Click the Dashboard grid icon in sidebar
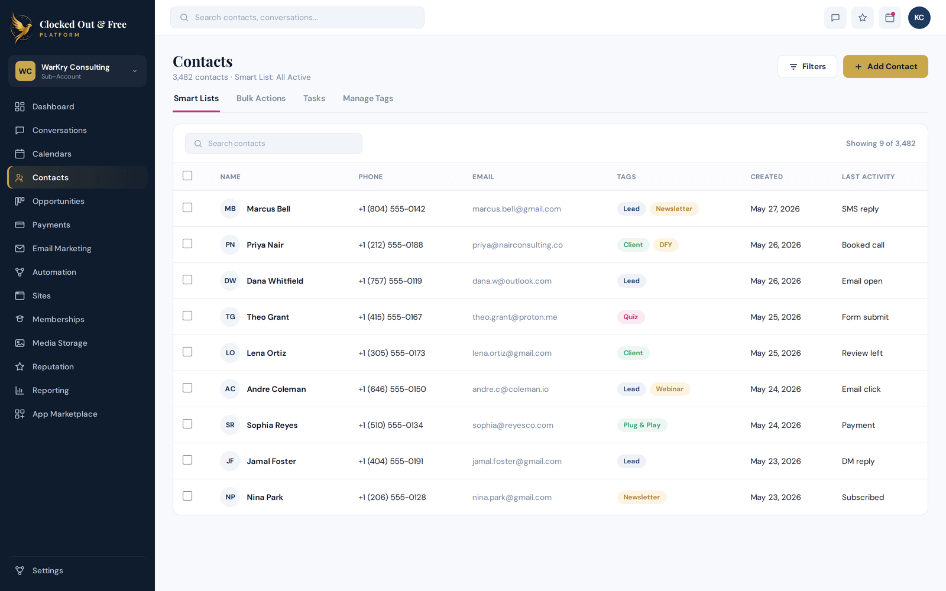This screenshot has width=946, height=591. (x=20, y=106)
